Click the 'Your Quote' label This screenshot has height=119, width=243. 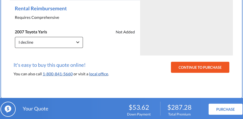pos(35,109)
